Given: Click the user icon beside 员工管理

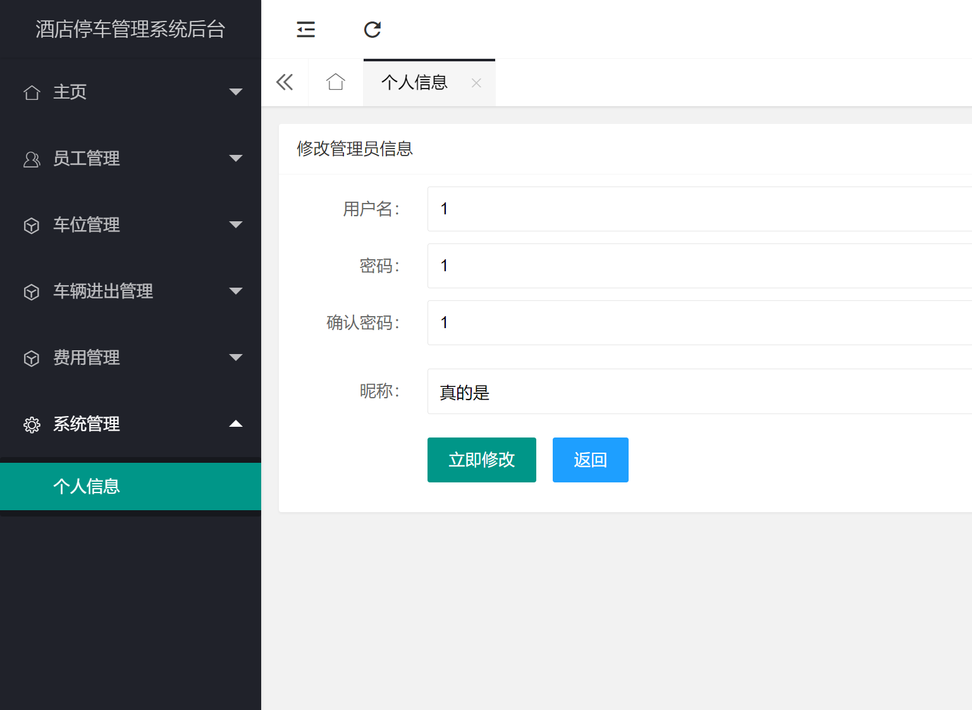Looking at the screenshot, I should [32, 159].
